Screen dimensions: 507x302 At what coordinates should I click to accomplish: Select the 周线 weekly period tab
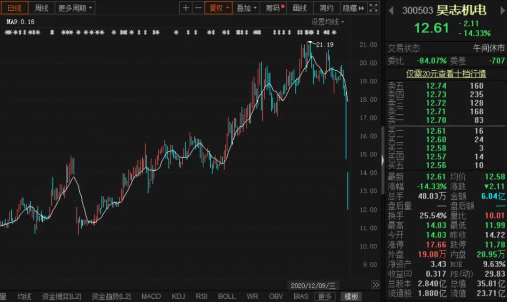pos(41,8)
